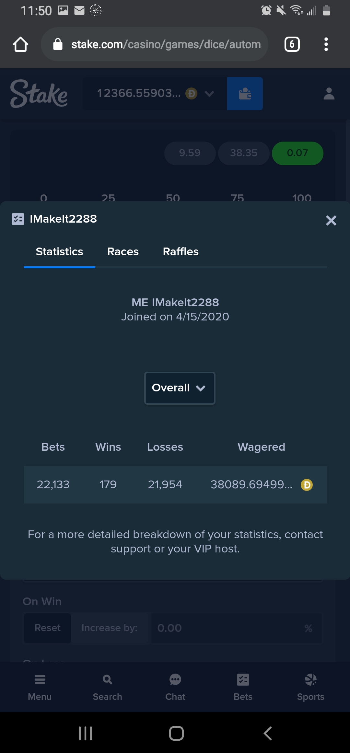Click the Stake logo

39,94
